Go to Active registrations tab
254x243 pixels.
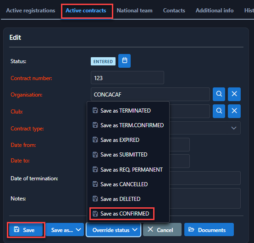point(31,11)
